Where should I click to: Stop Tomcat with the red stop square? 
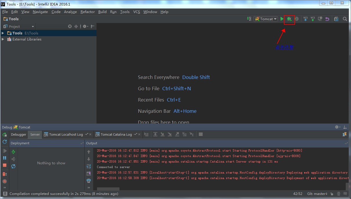(x=5, y=165)
